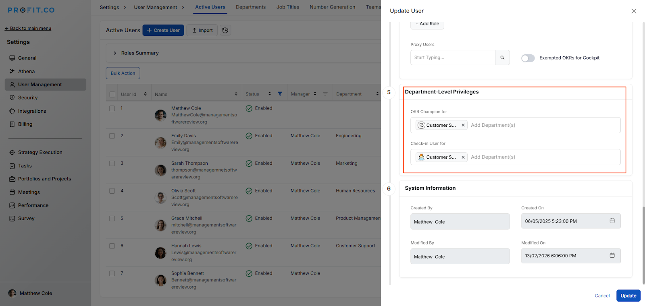Click the Status column filter icon
The height and width of the screenshot is (306, 645).
click(x=280, y=94)
